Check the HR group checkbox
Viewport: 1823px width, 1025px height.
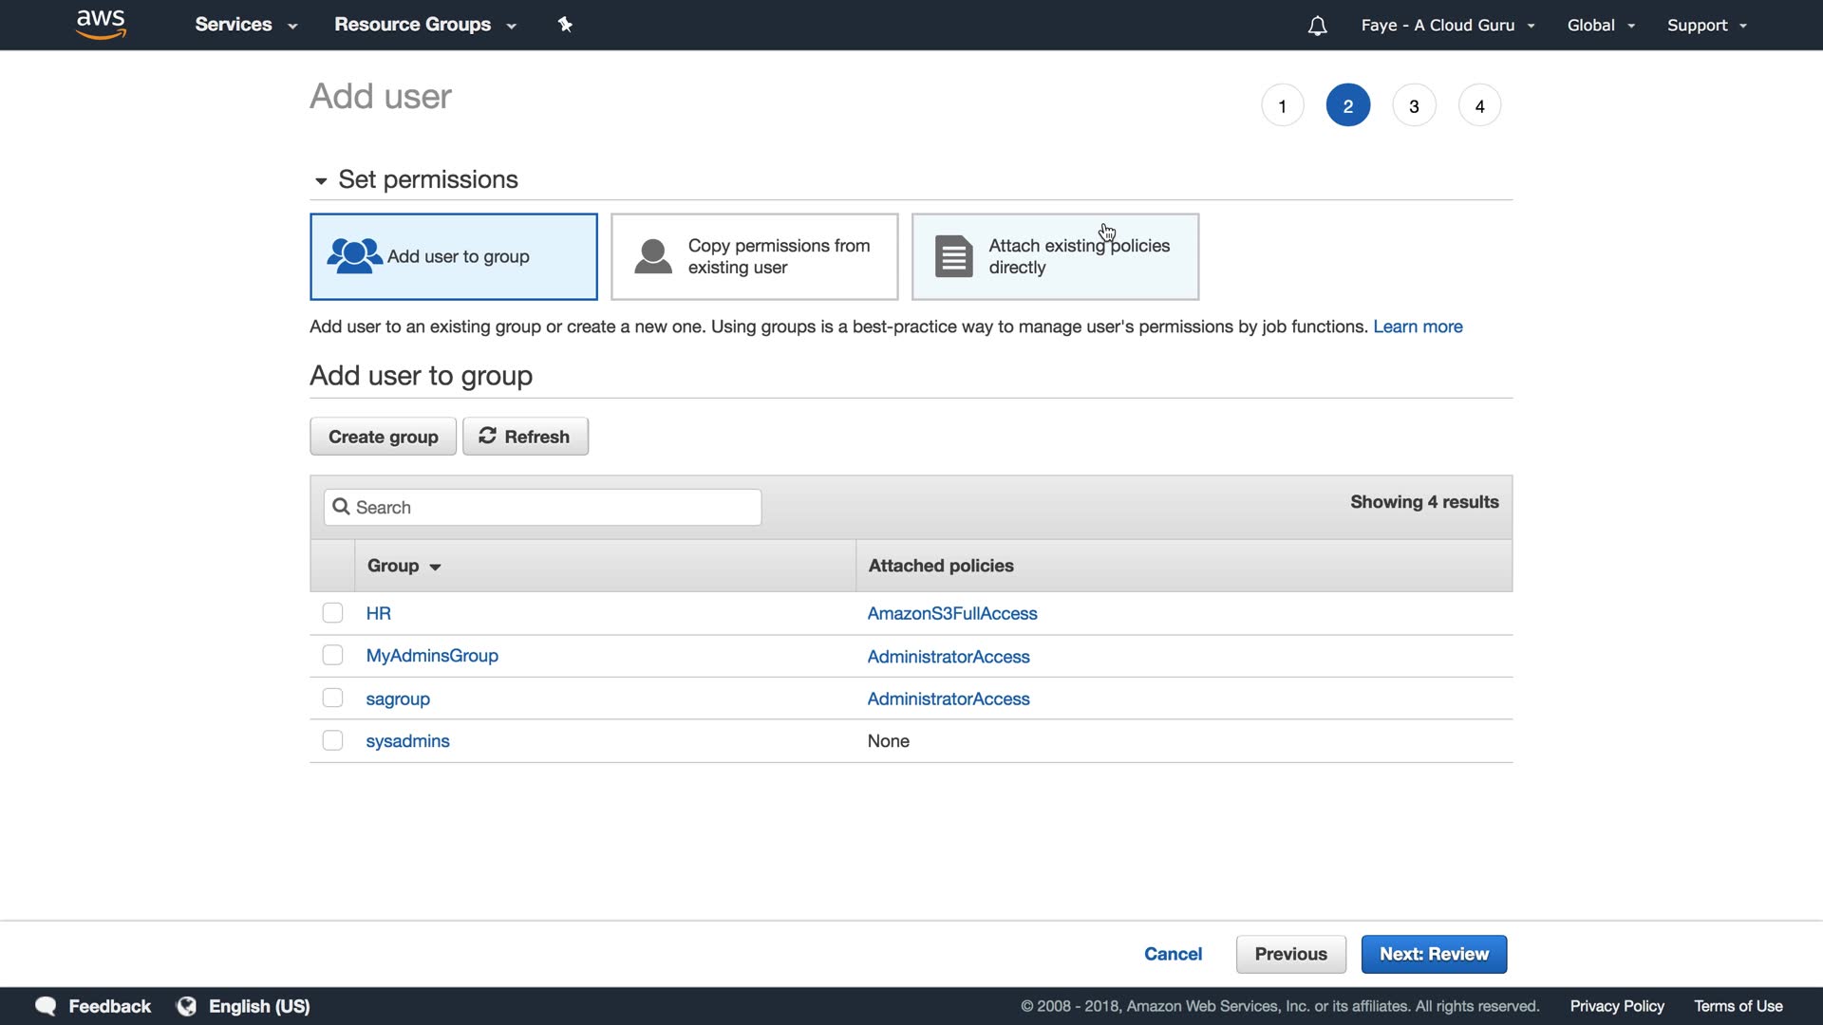tap(332, 613)
